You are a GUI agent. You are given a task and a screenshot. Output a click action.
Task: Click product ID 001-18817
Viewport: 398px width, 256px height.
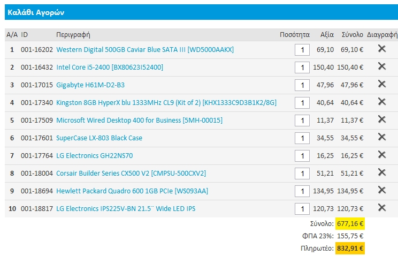37,209
